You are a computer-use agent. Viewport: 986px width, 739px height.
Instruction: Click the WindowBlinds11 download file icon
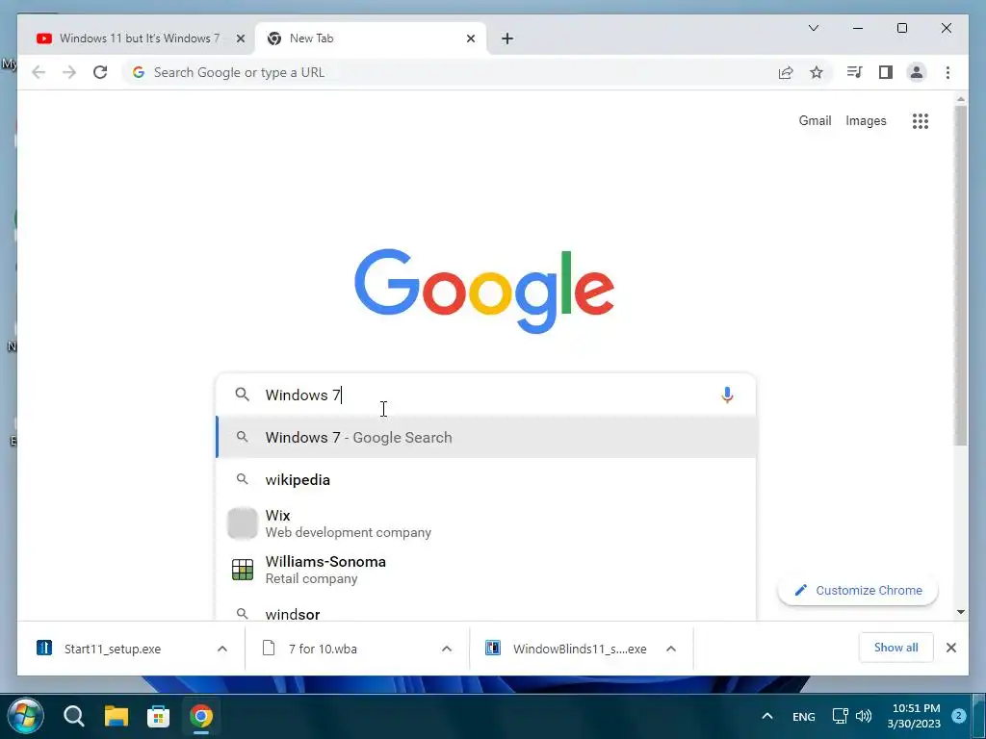[x=493, y=648]
